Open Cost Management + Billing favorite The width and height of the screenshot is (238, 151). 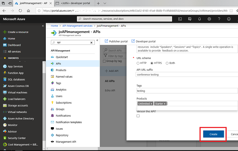[21, 145]
